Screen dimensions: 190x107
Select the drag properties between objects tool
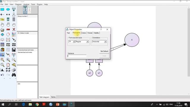(x=8, y=55)
